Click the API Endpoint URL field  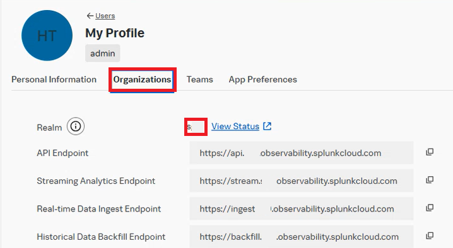click(302, 153)
